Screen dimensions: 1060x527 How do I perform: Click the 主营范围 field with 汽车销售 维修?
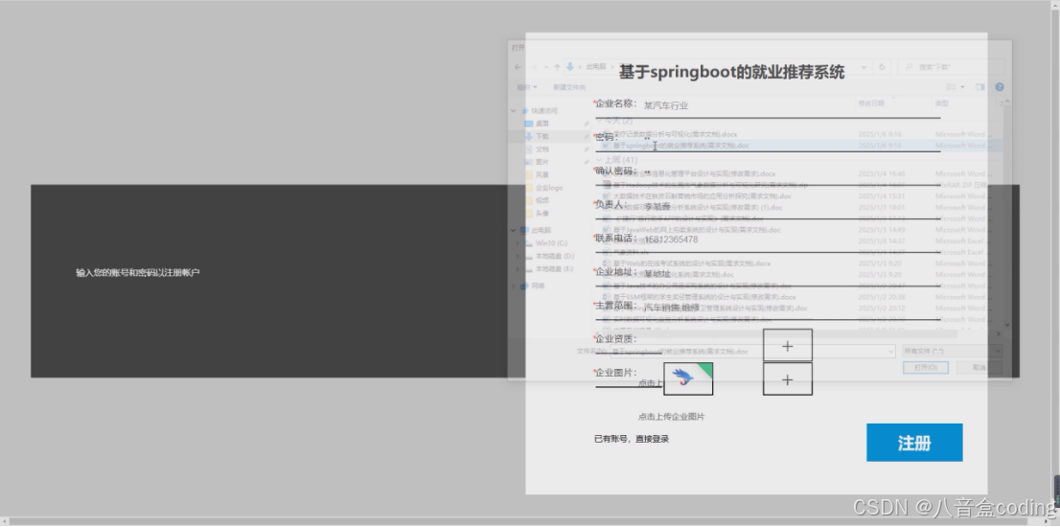pos(791,308)
